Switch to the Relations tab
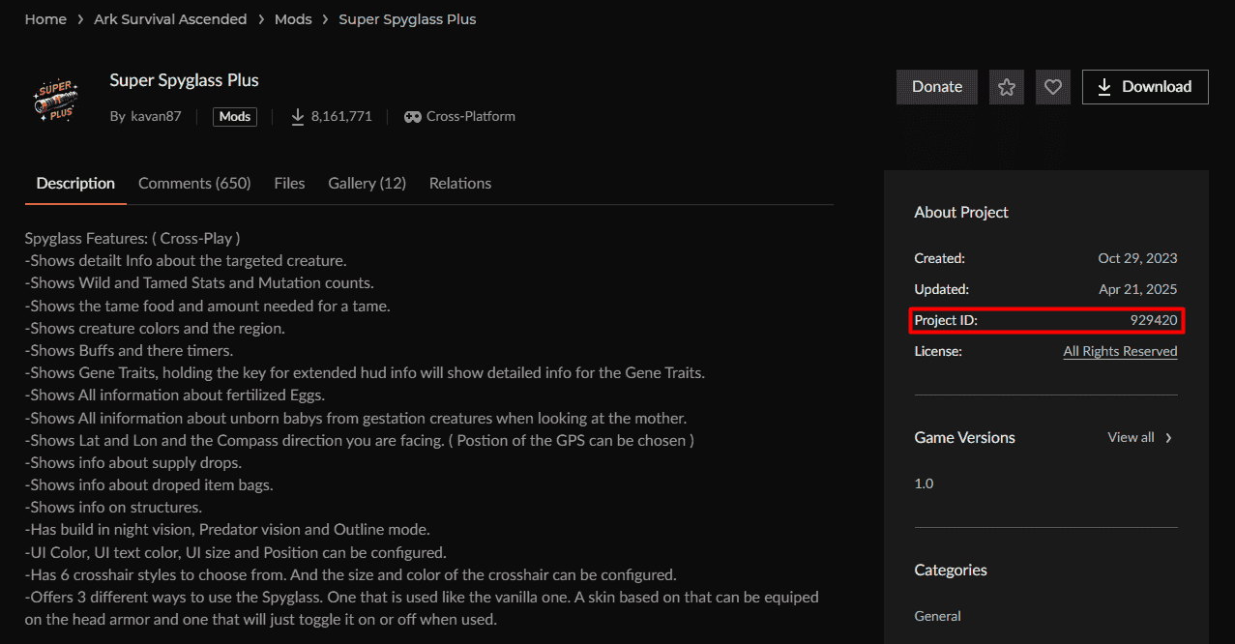This screenshot has width=1235, height=644. coord(459,184)
